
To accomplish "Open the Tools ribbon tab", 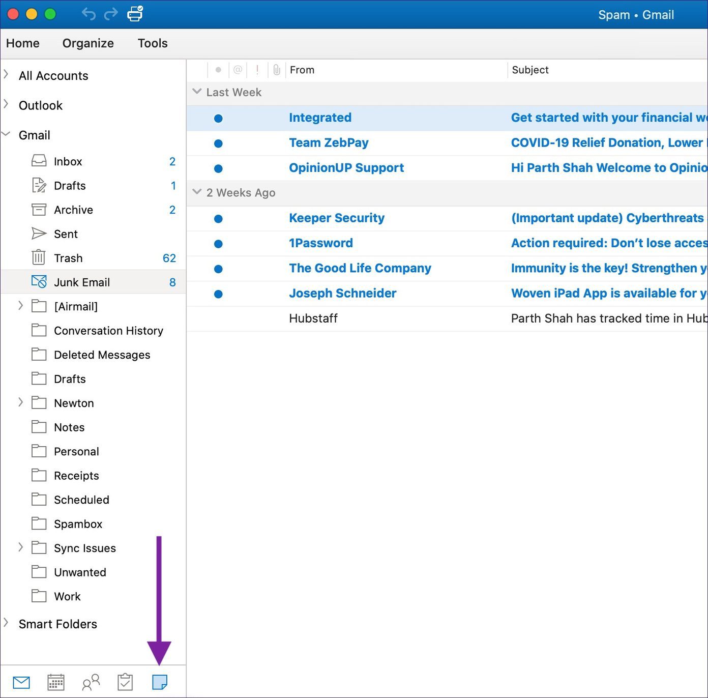I will (x=153, y=43).
